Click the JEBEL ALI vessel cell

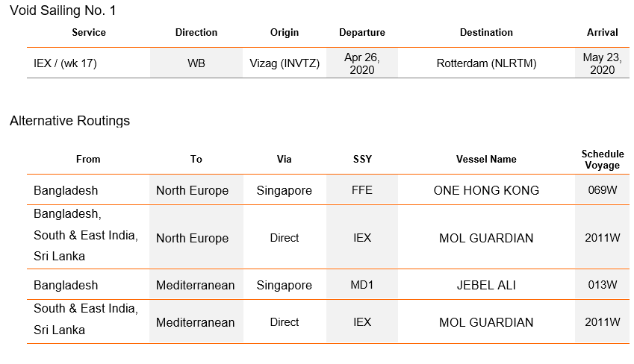486,285
